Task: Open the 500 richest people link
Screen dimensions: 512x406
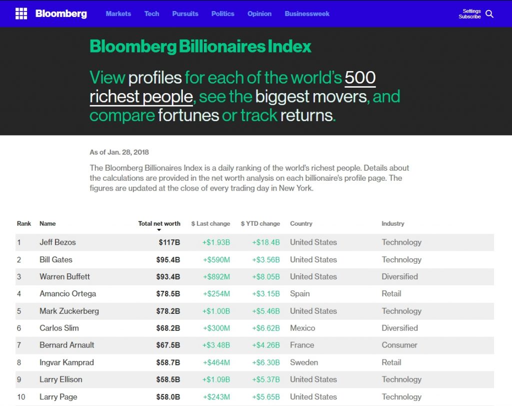Action: [360, 78]
